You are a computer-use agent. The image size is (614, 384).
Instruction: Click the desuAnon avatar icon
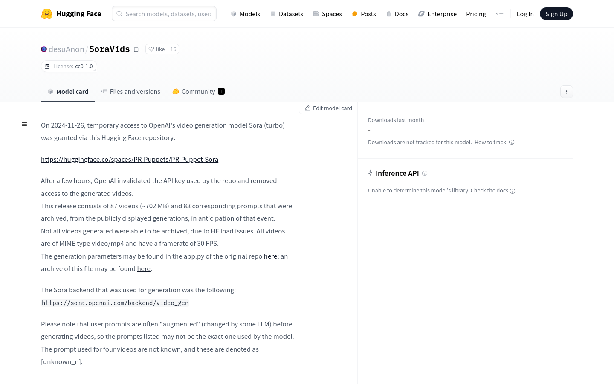click(x=44, y=49)
